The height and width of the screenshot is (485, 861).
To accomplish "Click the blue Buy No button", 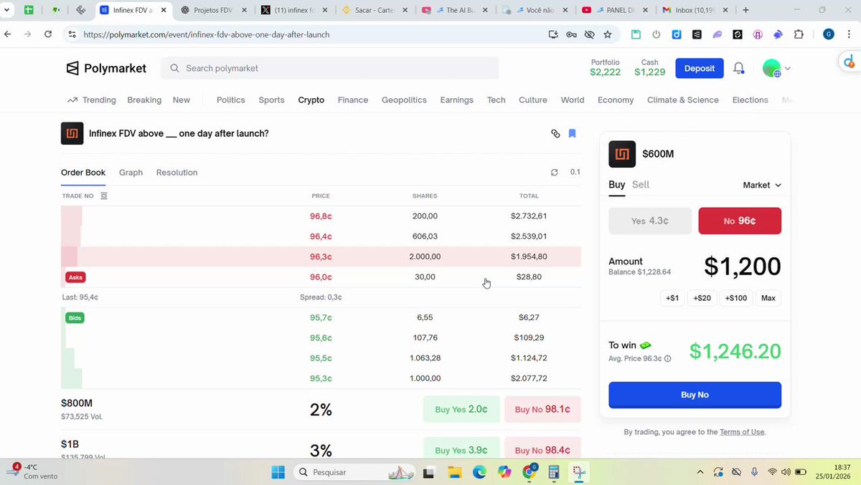I will point(695,395).
